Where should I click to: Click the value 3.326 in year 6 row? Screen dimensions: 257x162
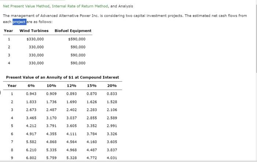click(112, 134)
